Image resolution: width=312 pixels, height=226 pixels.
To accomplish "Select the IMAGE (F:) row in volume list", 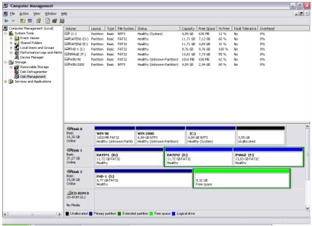I will [x=187, y=54].
